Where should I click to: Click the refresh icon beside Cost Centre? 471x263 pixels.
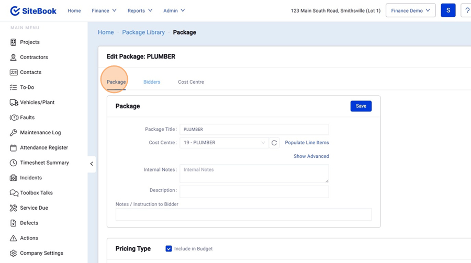274,143
